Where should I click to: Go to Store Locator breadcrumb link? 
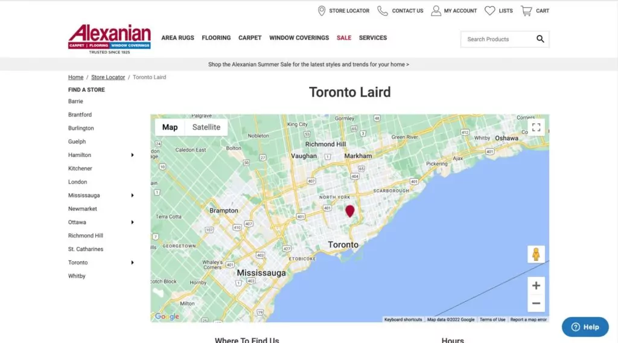pos(108,77)
